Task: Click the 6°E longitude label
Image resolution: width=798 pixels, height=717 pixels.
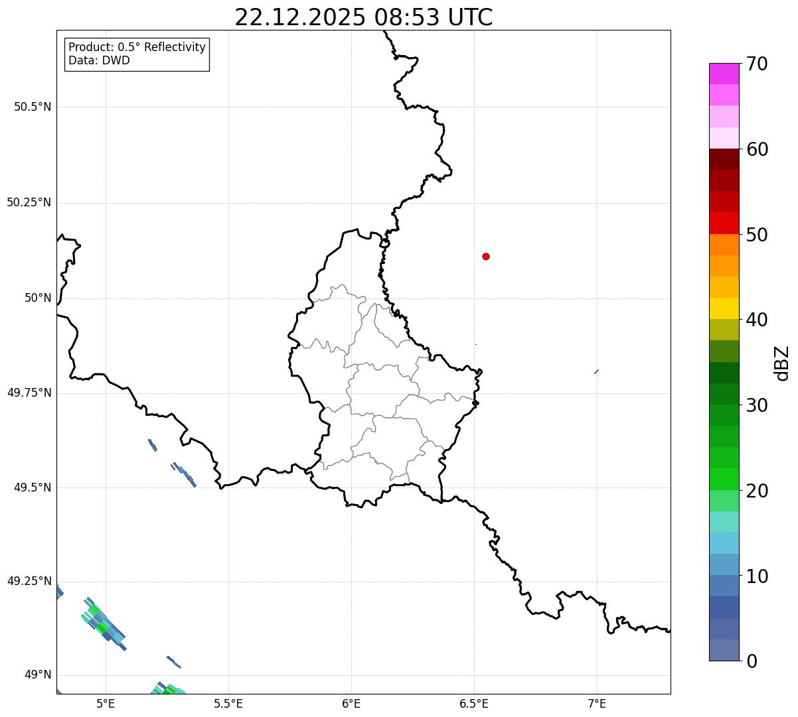Action: click(351, 703)
